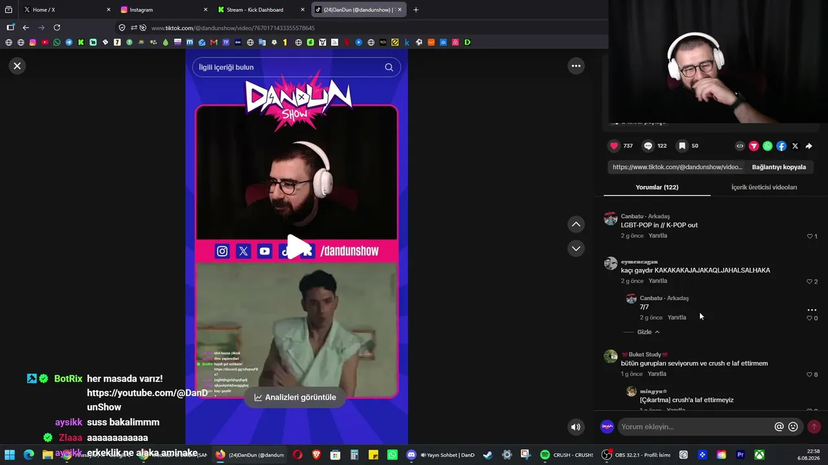Post the comment with the red send arrow
828x465 pixels.
pyautogui.click(x=814, y=427)
